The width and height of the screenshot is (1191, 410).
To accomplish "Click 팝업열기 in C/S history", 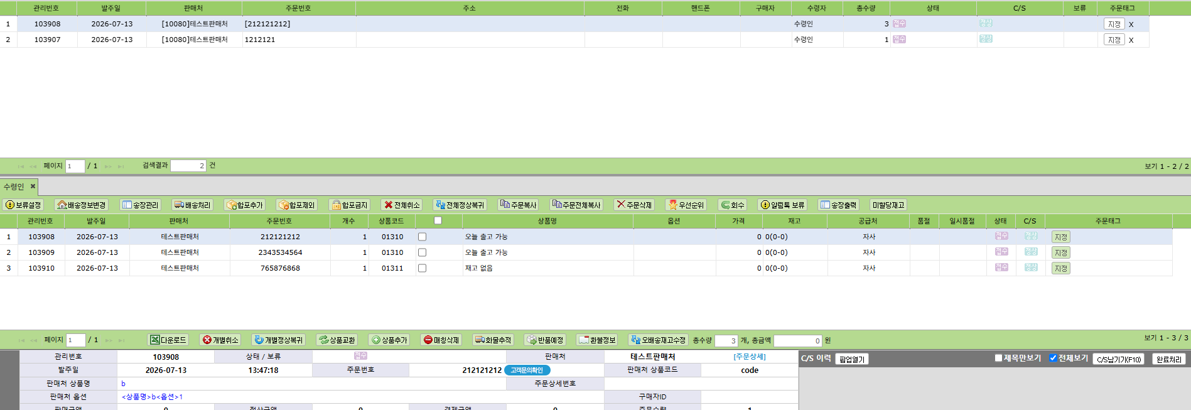I will 852,359.
